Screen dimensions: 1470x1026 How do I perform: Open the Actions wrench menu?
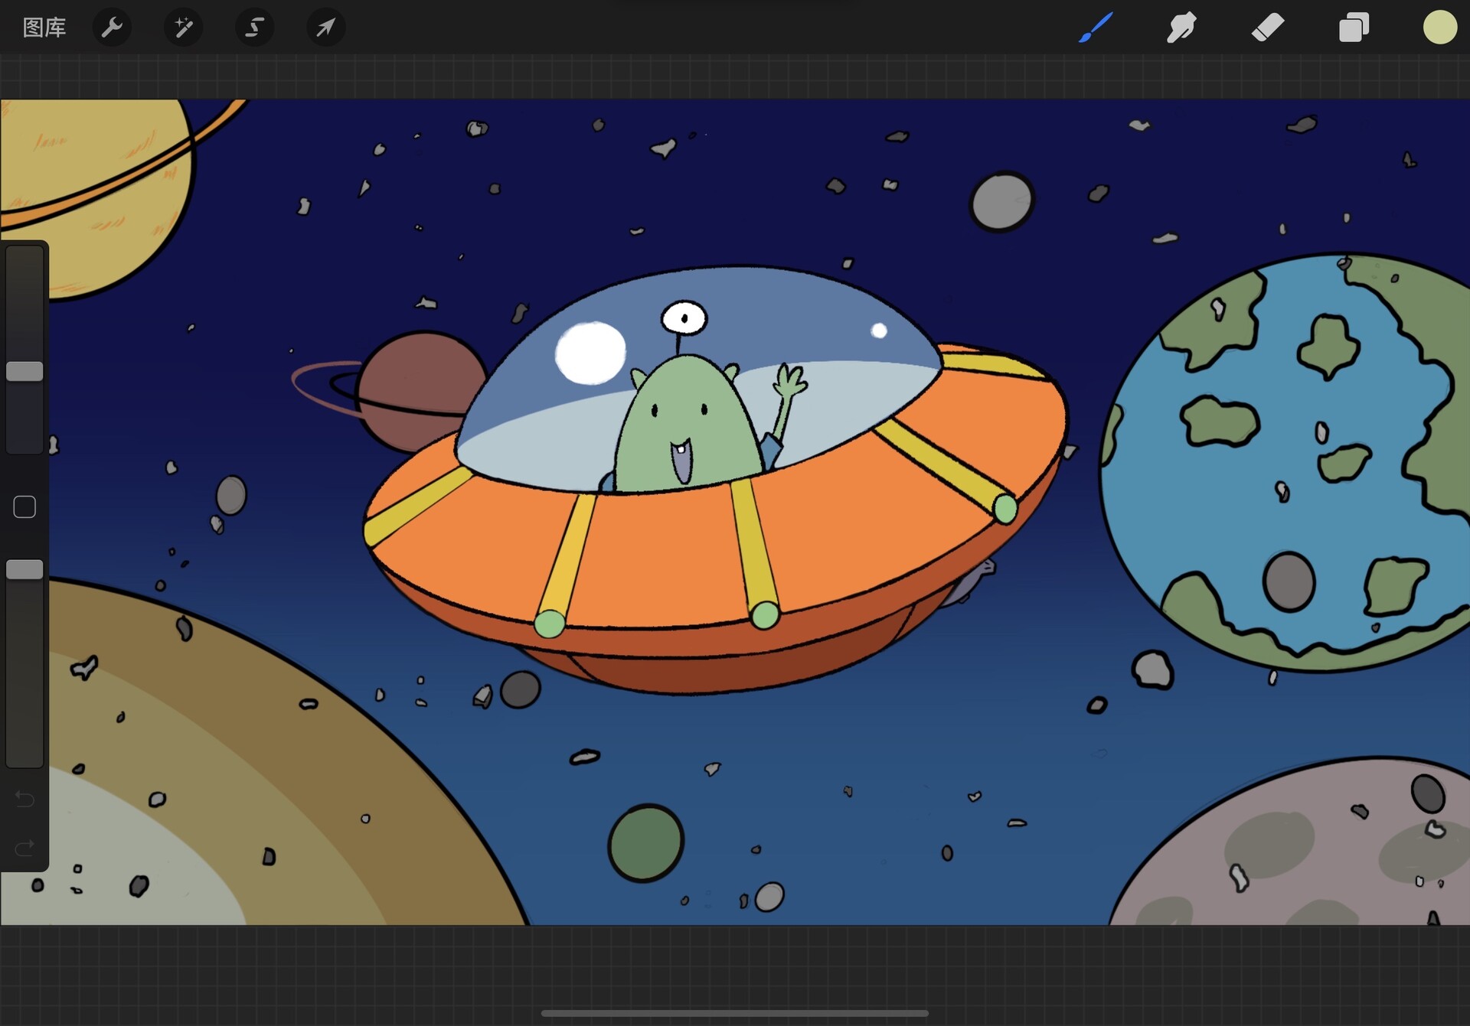click(112, 28)
